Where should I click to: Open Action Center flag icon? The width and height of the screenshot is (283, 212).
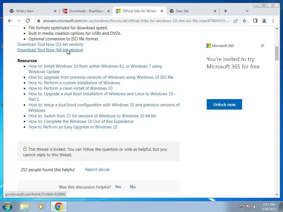coord(248,207)
